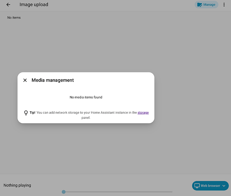Click the 'Nothing playing' label
Screen dimensions: 231x196
(17, 185)
